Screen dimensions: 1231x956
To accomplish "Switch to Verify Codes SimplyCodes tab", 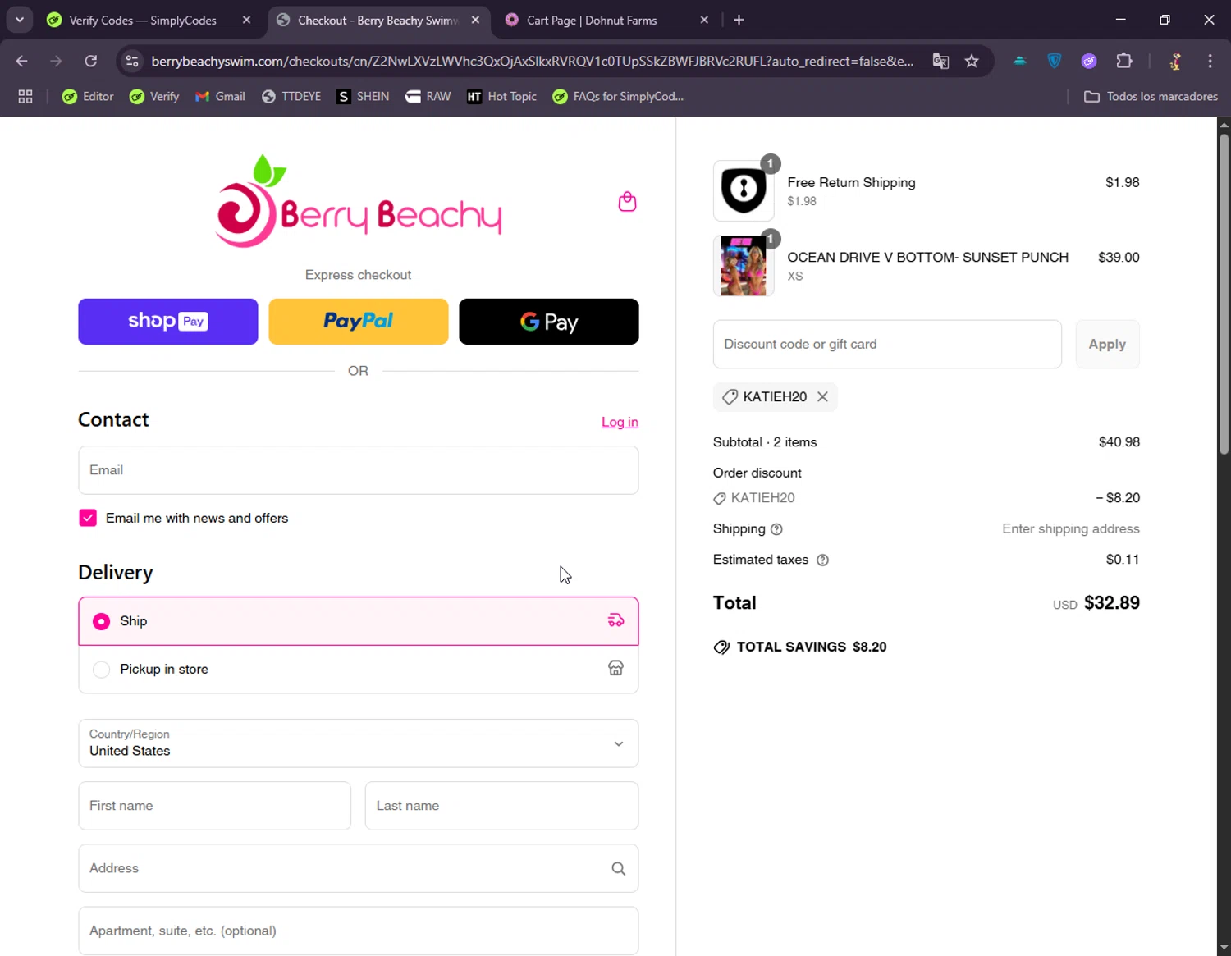I will [143, 20].
